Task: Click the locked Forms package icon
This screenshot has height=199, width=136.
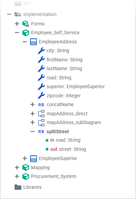Action: click(26, 24)
